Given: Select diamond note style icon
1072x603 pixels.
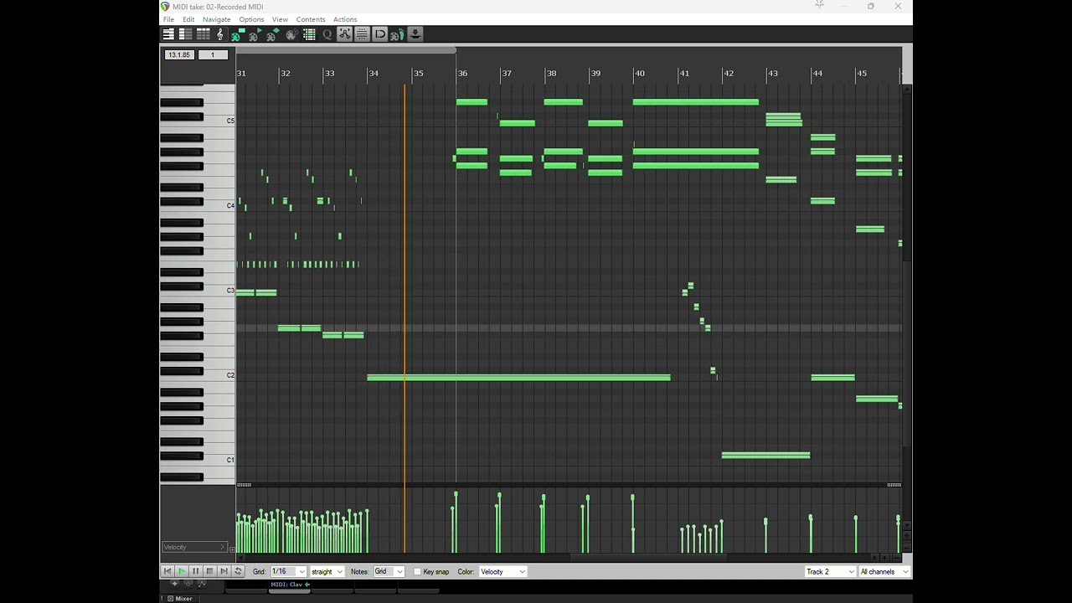Looking at the screenshot, I should 272,34.
